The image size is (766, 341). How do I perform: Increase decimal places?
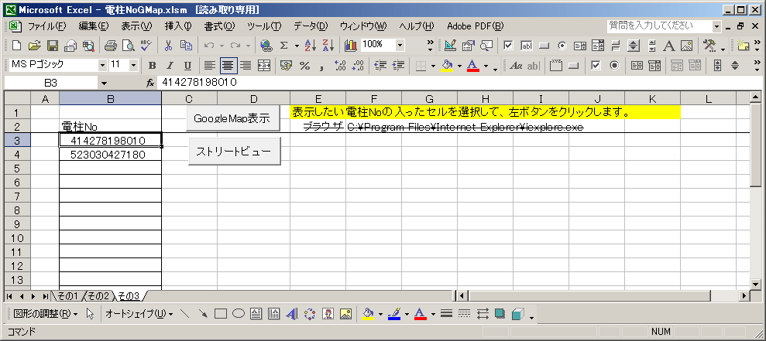click(340, 66)
